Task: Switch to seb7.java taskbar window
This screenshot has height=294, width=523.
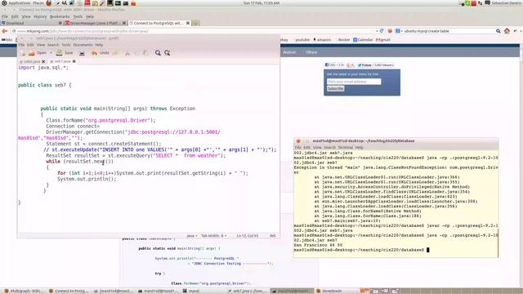Action: [x=247, y=291]
